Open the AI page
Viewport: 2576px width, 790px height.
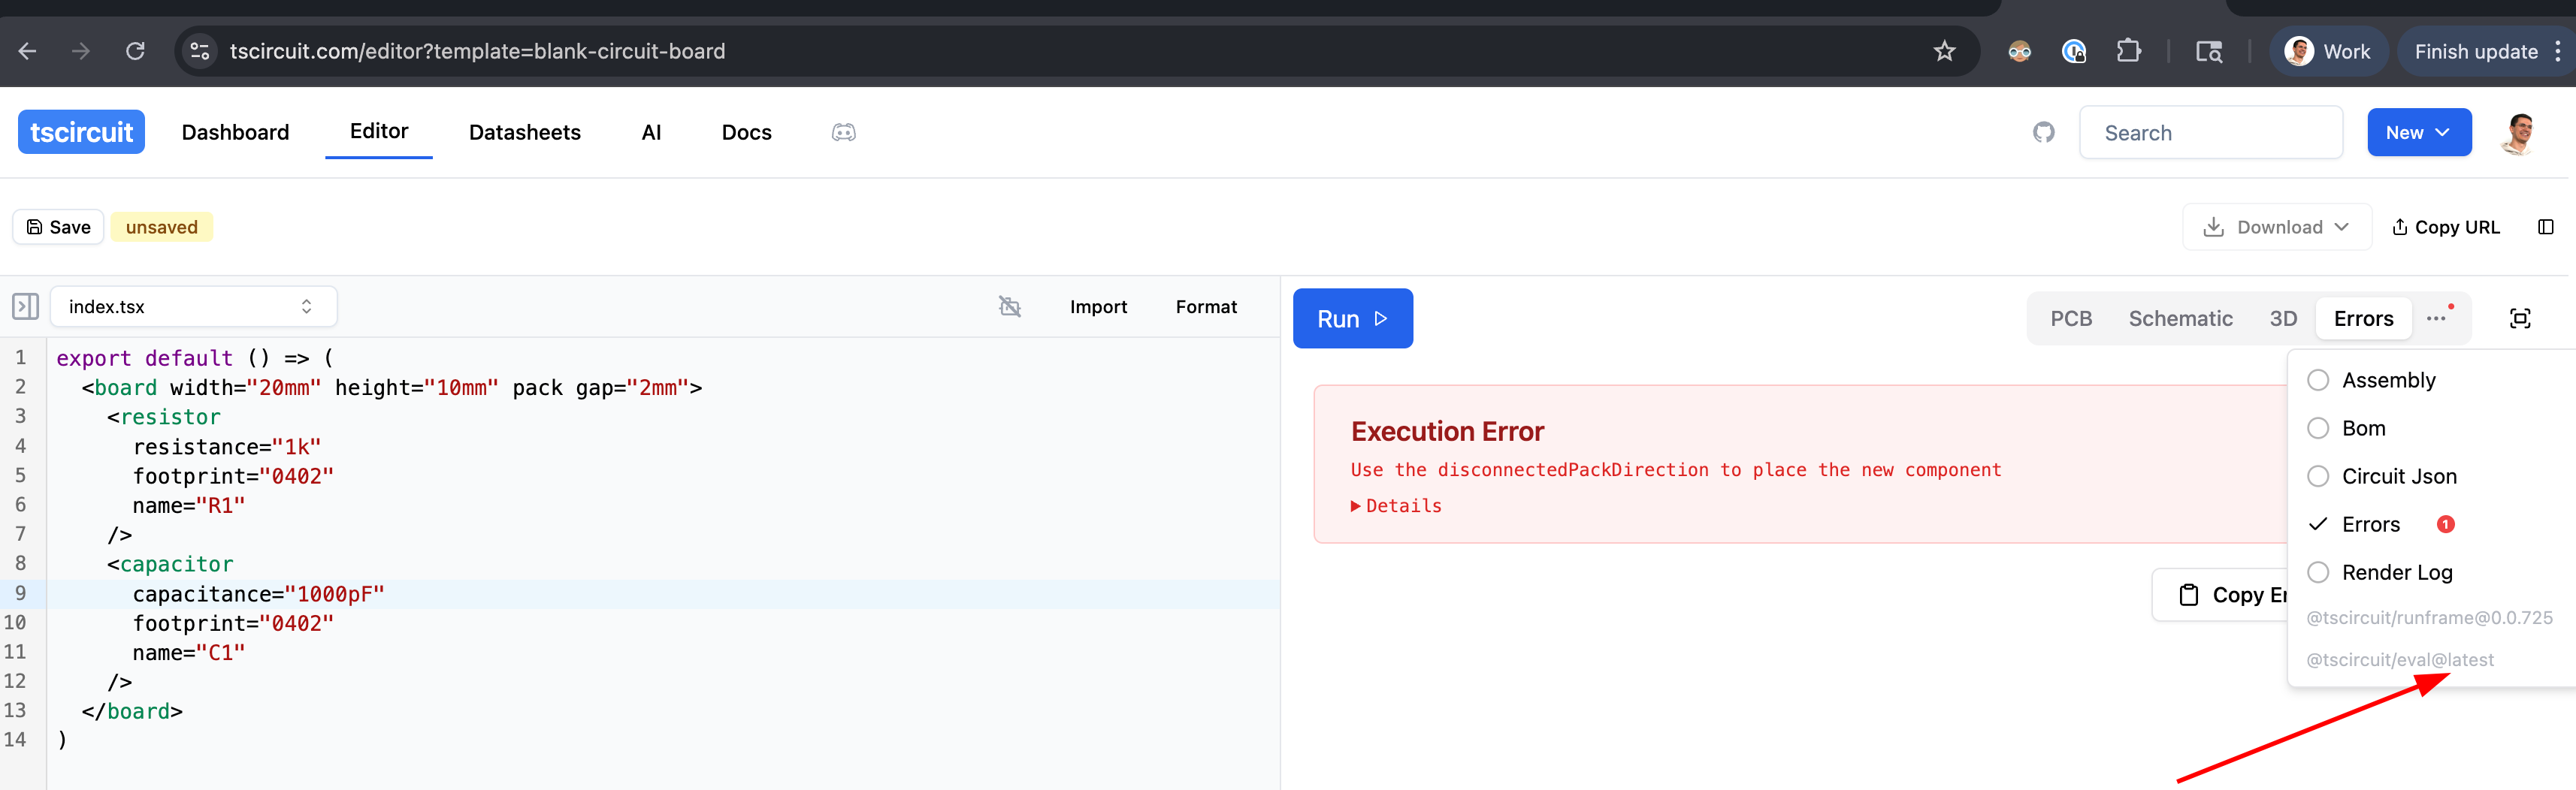click(x=651, y=132)
